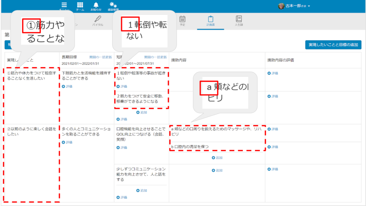Select text 2 筋力をつけて安全に移動、移乗

tap(140, 99)
